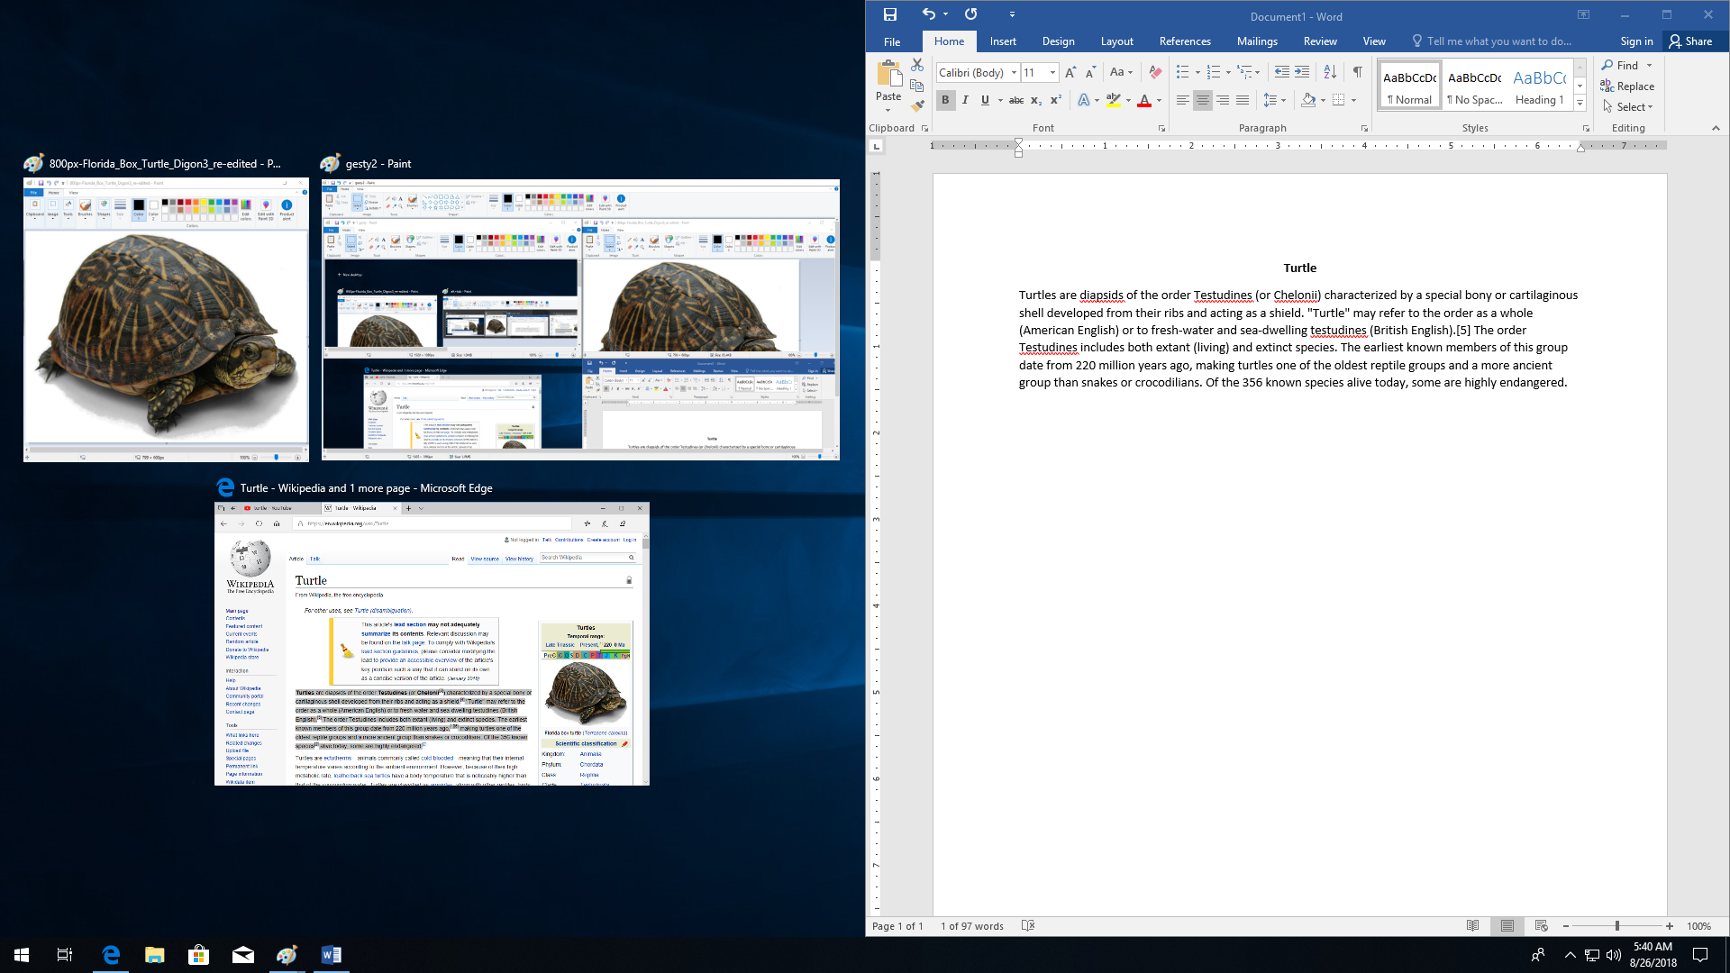
Task: Toggle center paragraph alignment
Action: (1203, 100)
